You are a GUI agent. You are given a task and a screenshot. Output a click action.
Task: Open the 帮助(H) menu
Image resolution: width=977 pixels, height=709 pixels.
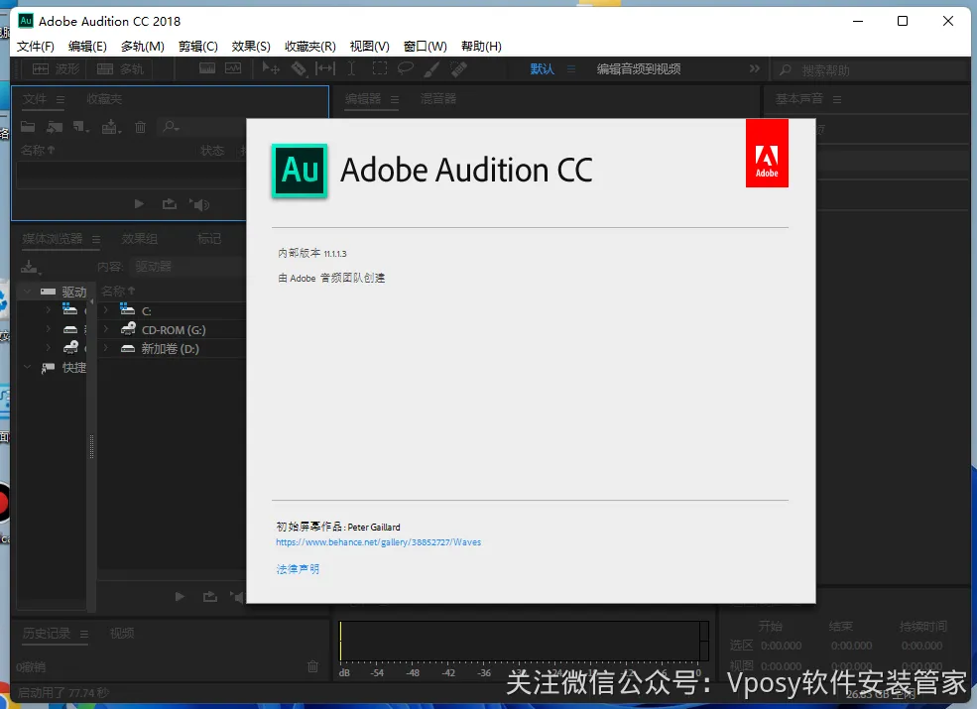[x=481, y=46]
